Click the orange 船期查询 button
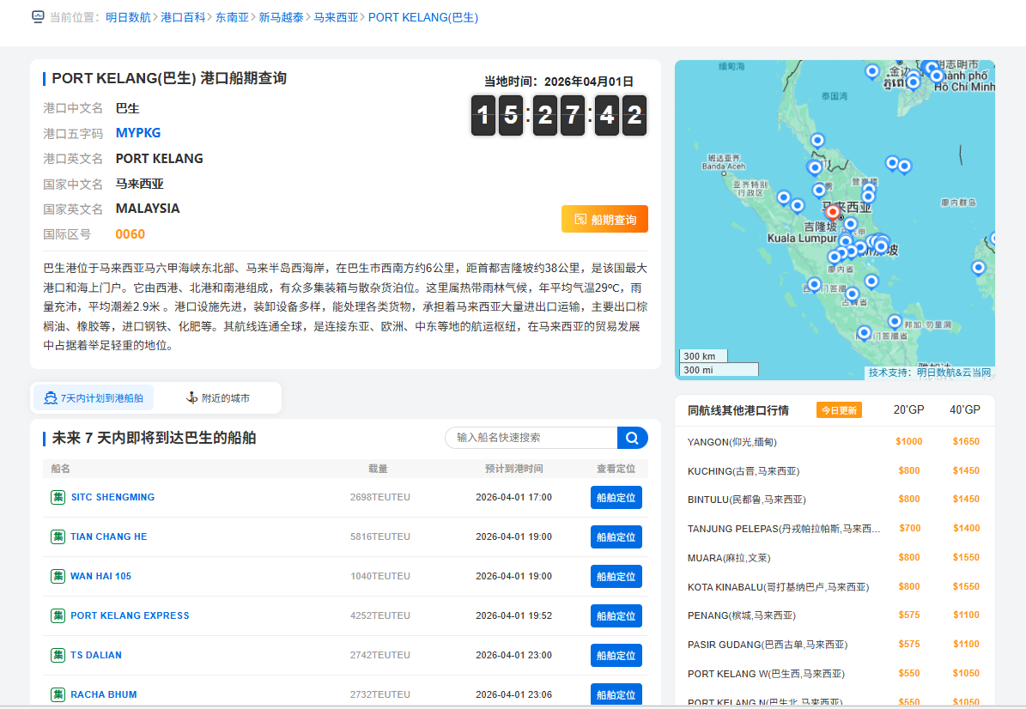Viewport: 1026px width, 709px height. (604, 220)
